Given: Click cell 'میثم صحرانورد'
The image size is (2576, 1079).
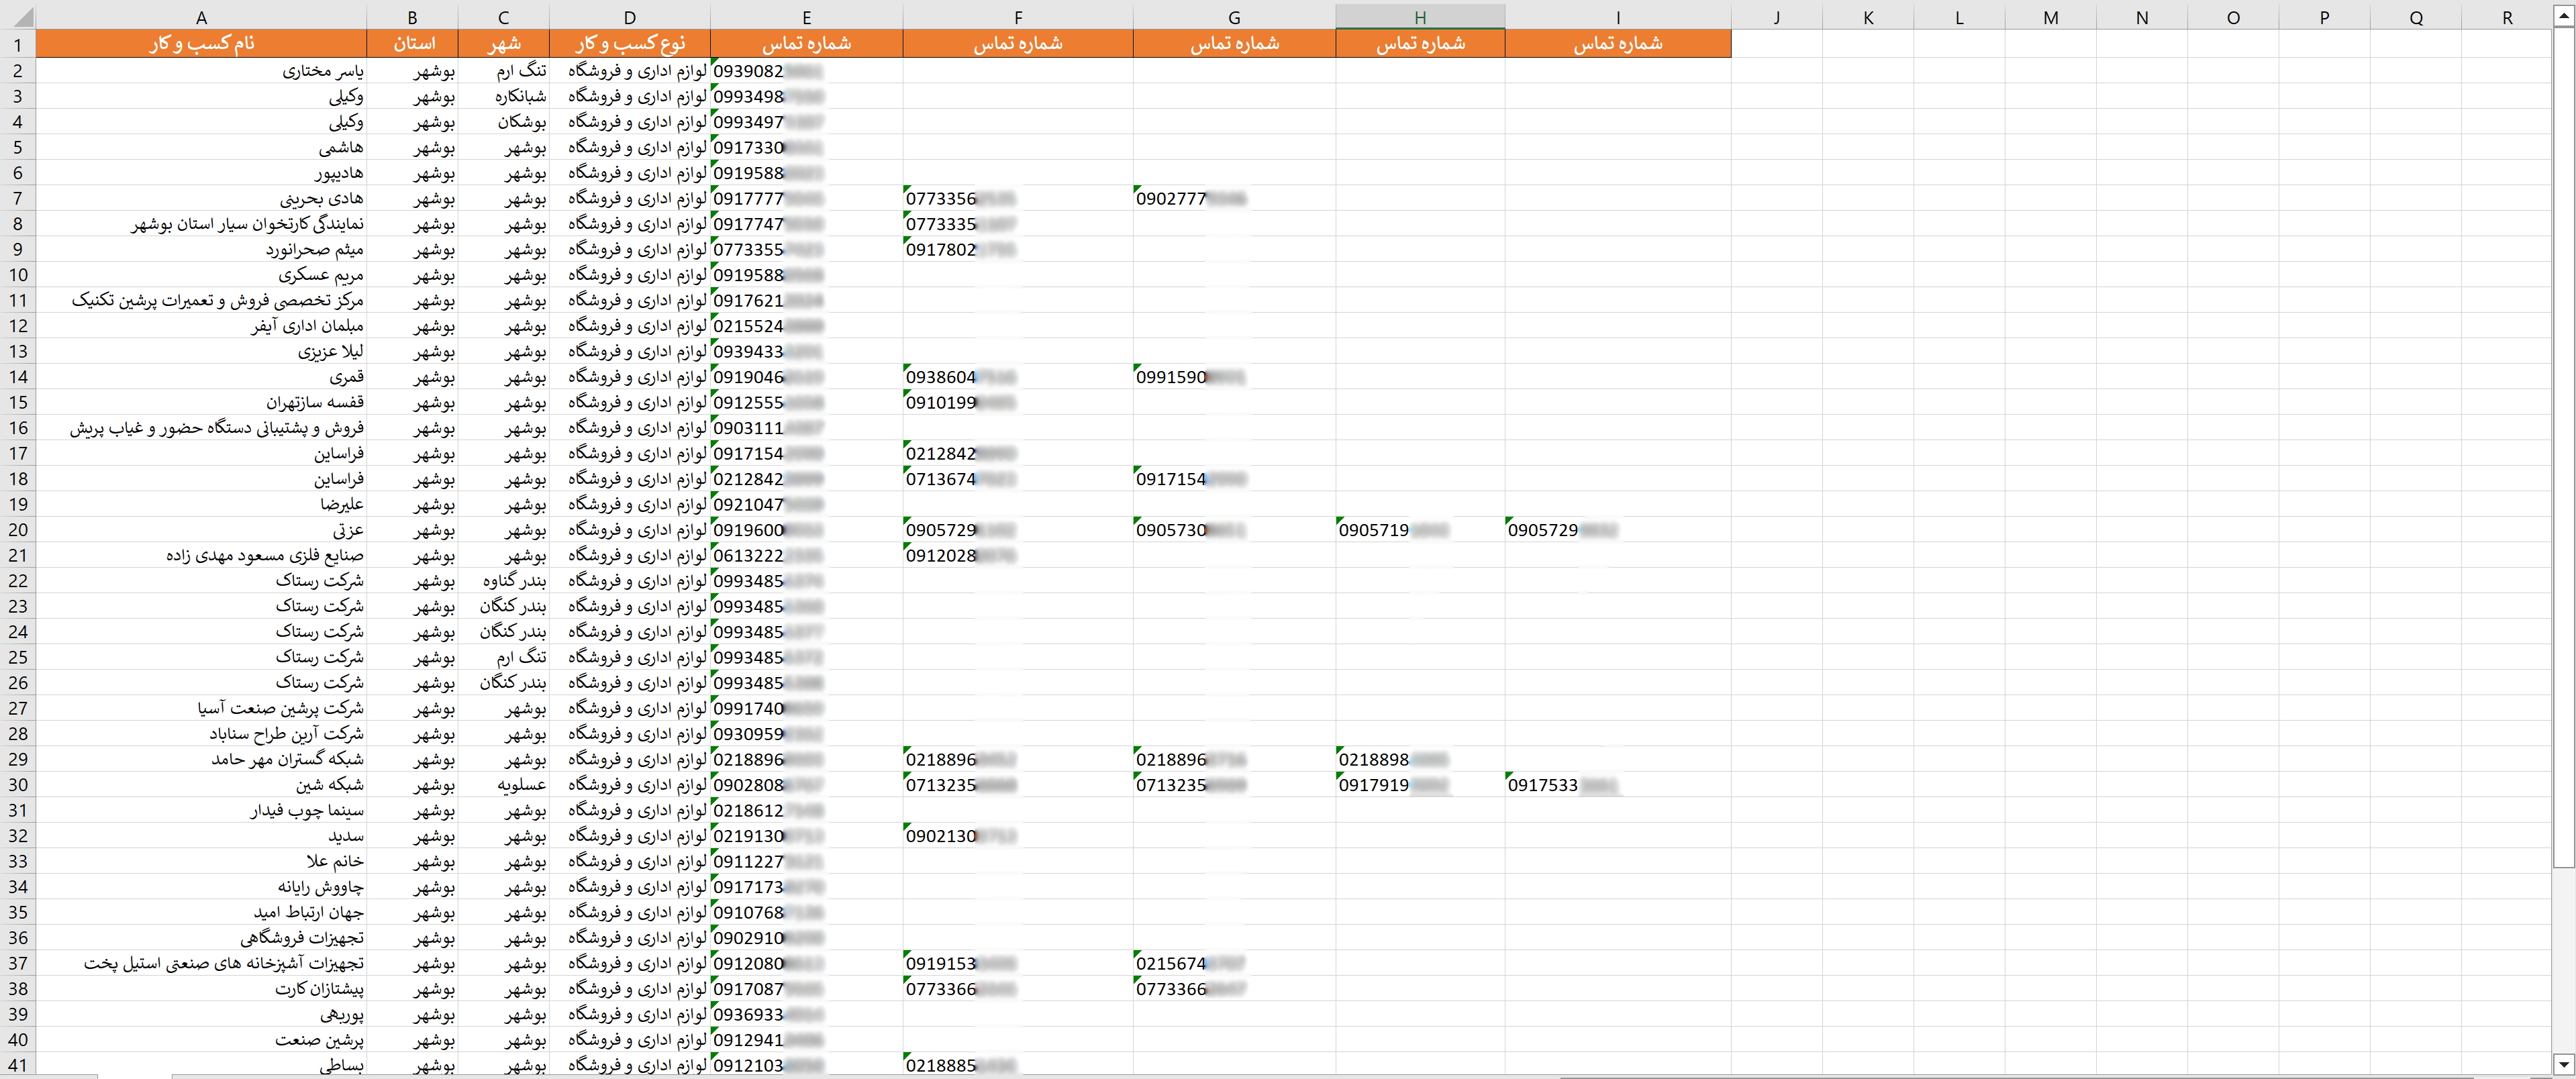Looking at the screenshot, I should [x=201, y=249].
